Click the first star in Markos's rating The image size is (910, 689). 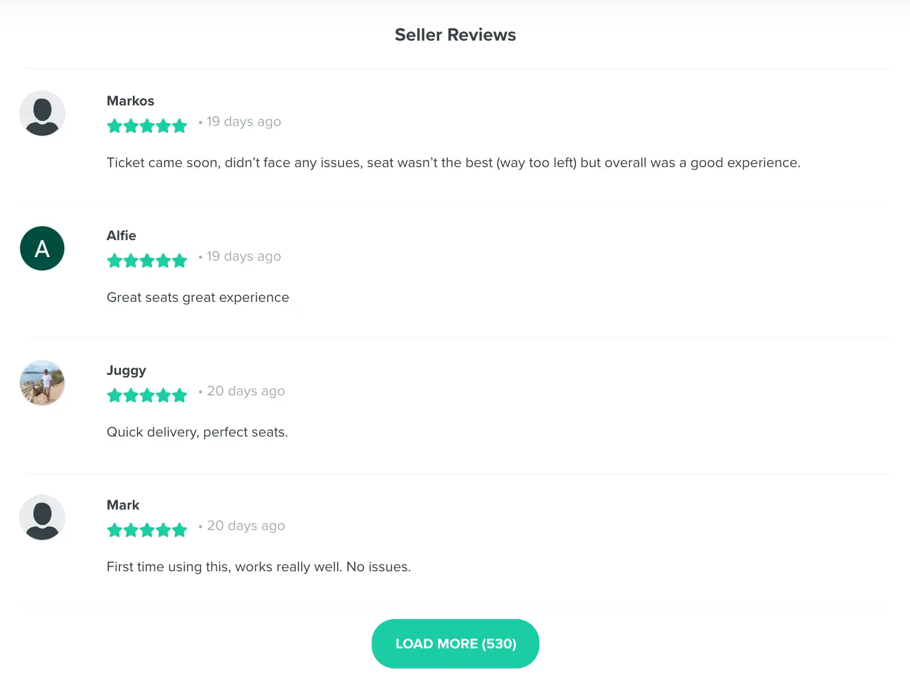point(114,125)
